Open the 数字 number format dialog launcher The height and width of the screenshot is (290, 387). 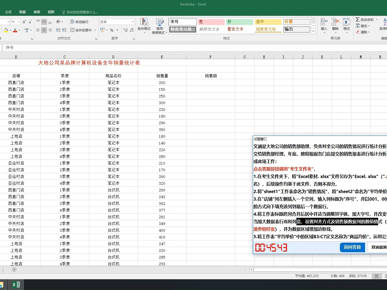[x=134, y=39]
